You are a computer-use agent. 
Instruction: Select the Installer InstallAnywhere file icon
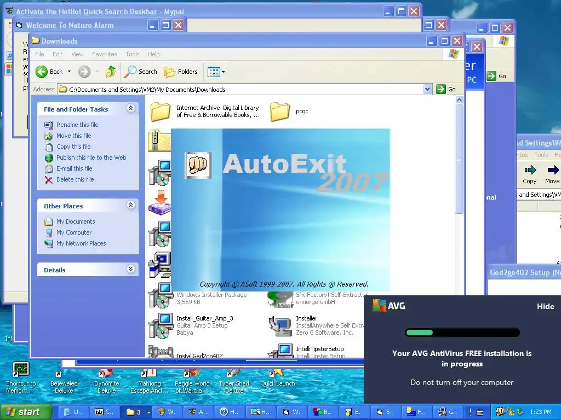tap(280, 326)
